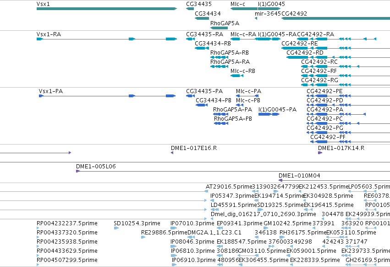Image resolution: width=390 pixels, height=267 pixels.
Task: Select the DME1-010M04 clone feature
Action: (334, 180)
